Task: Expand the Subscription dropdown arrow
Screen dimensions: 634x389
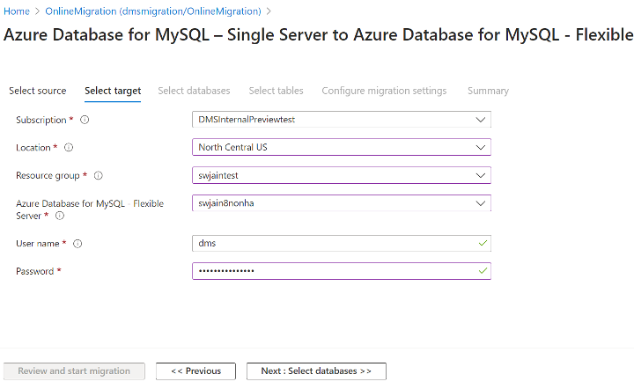Action: (481, 120)
